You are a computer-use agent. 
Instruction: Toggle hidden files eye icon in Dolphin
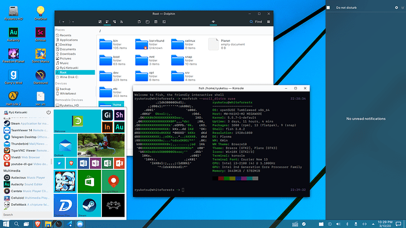[214, 22]
